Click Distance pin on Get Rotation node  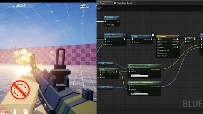coord(129,89)
